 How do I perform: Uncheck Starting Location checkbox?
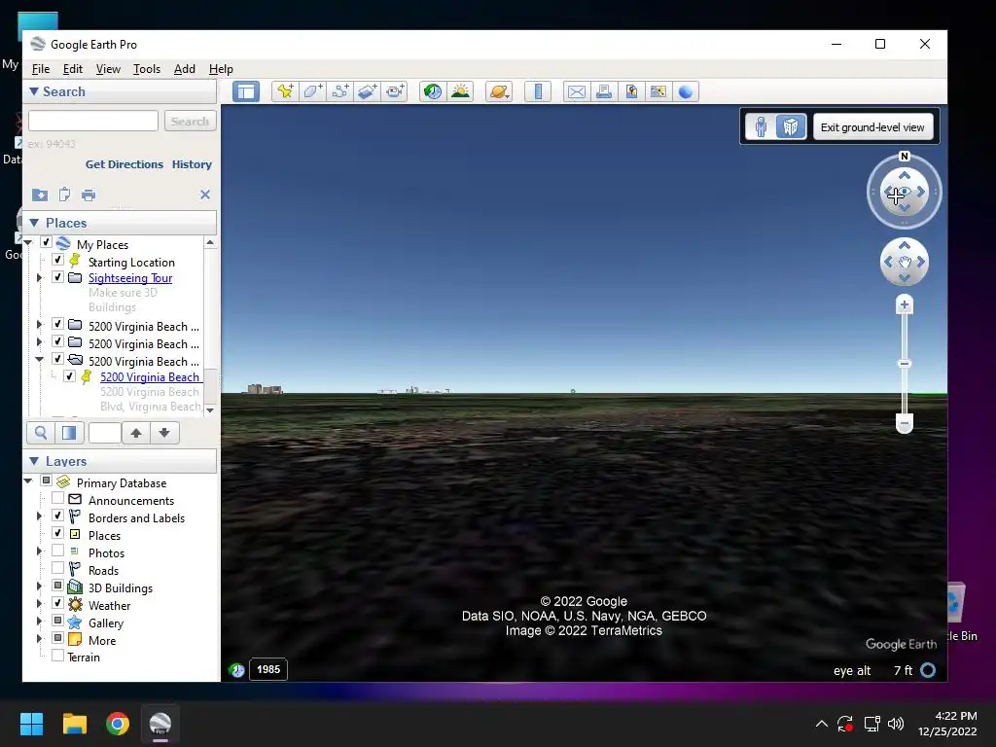[57, 260]
